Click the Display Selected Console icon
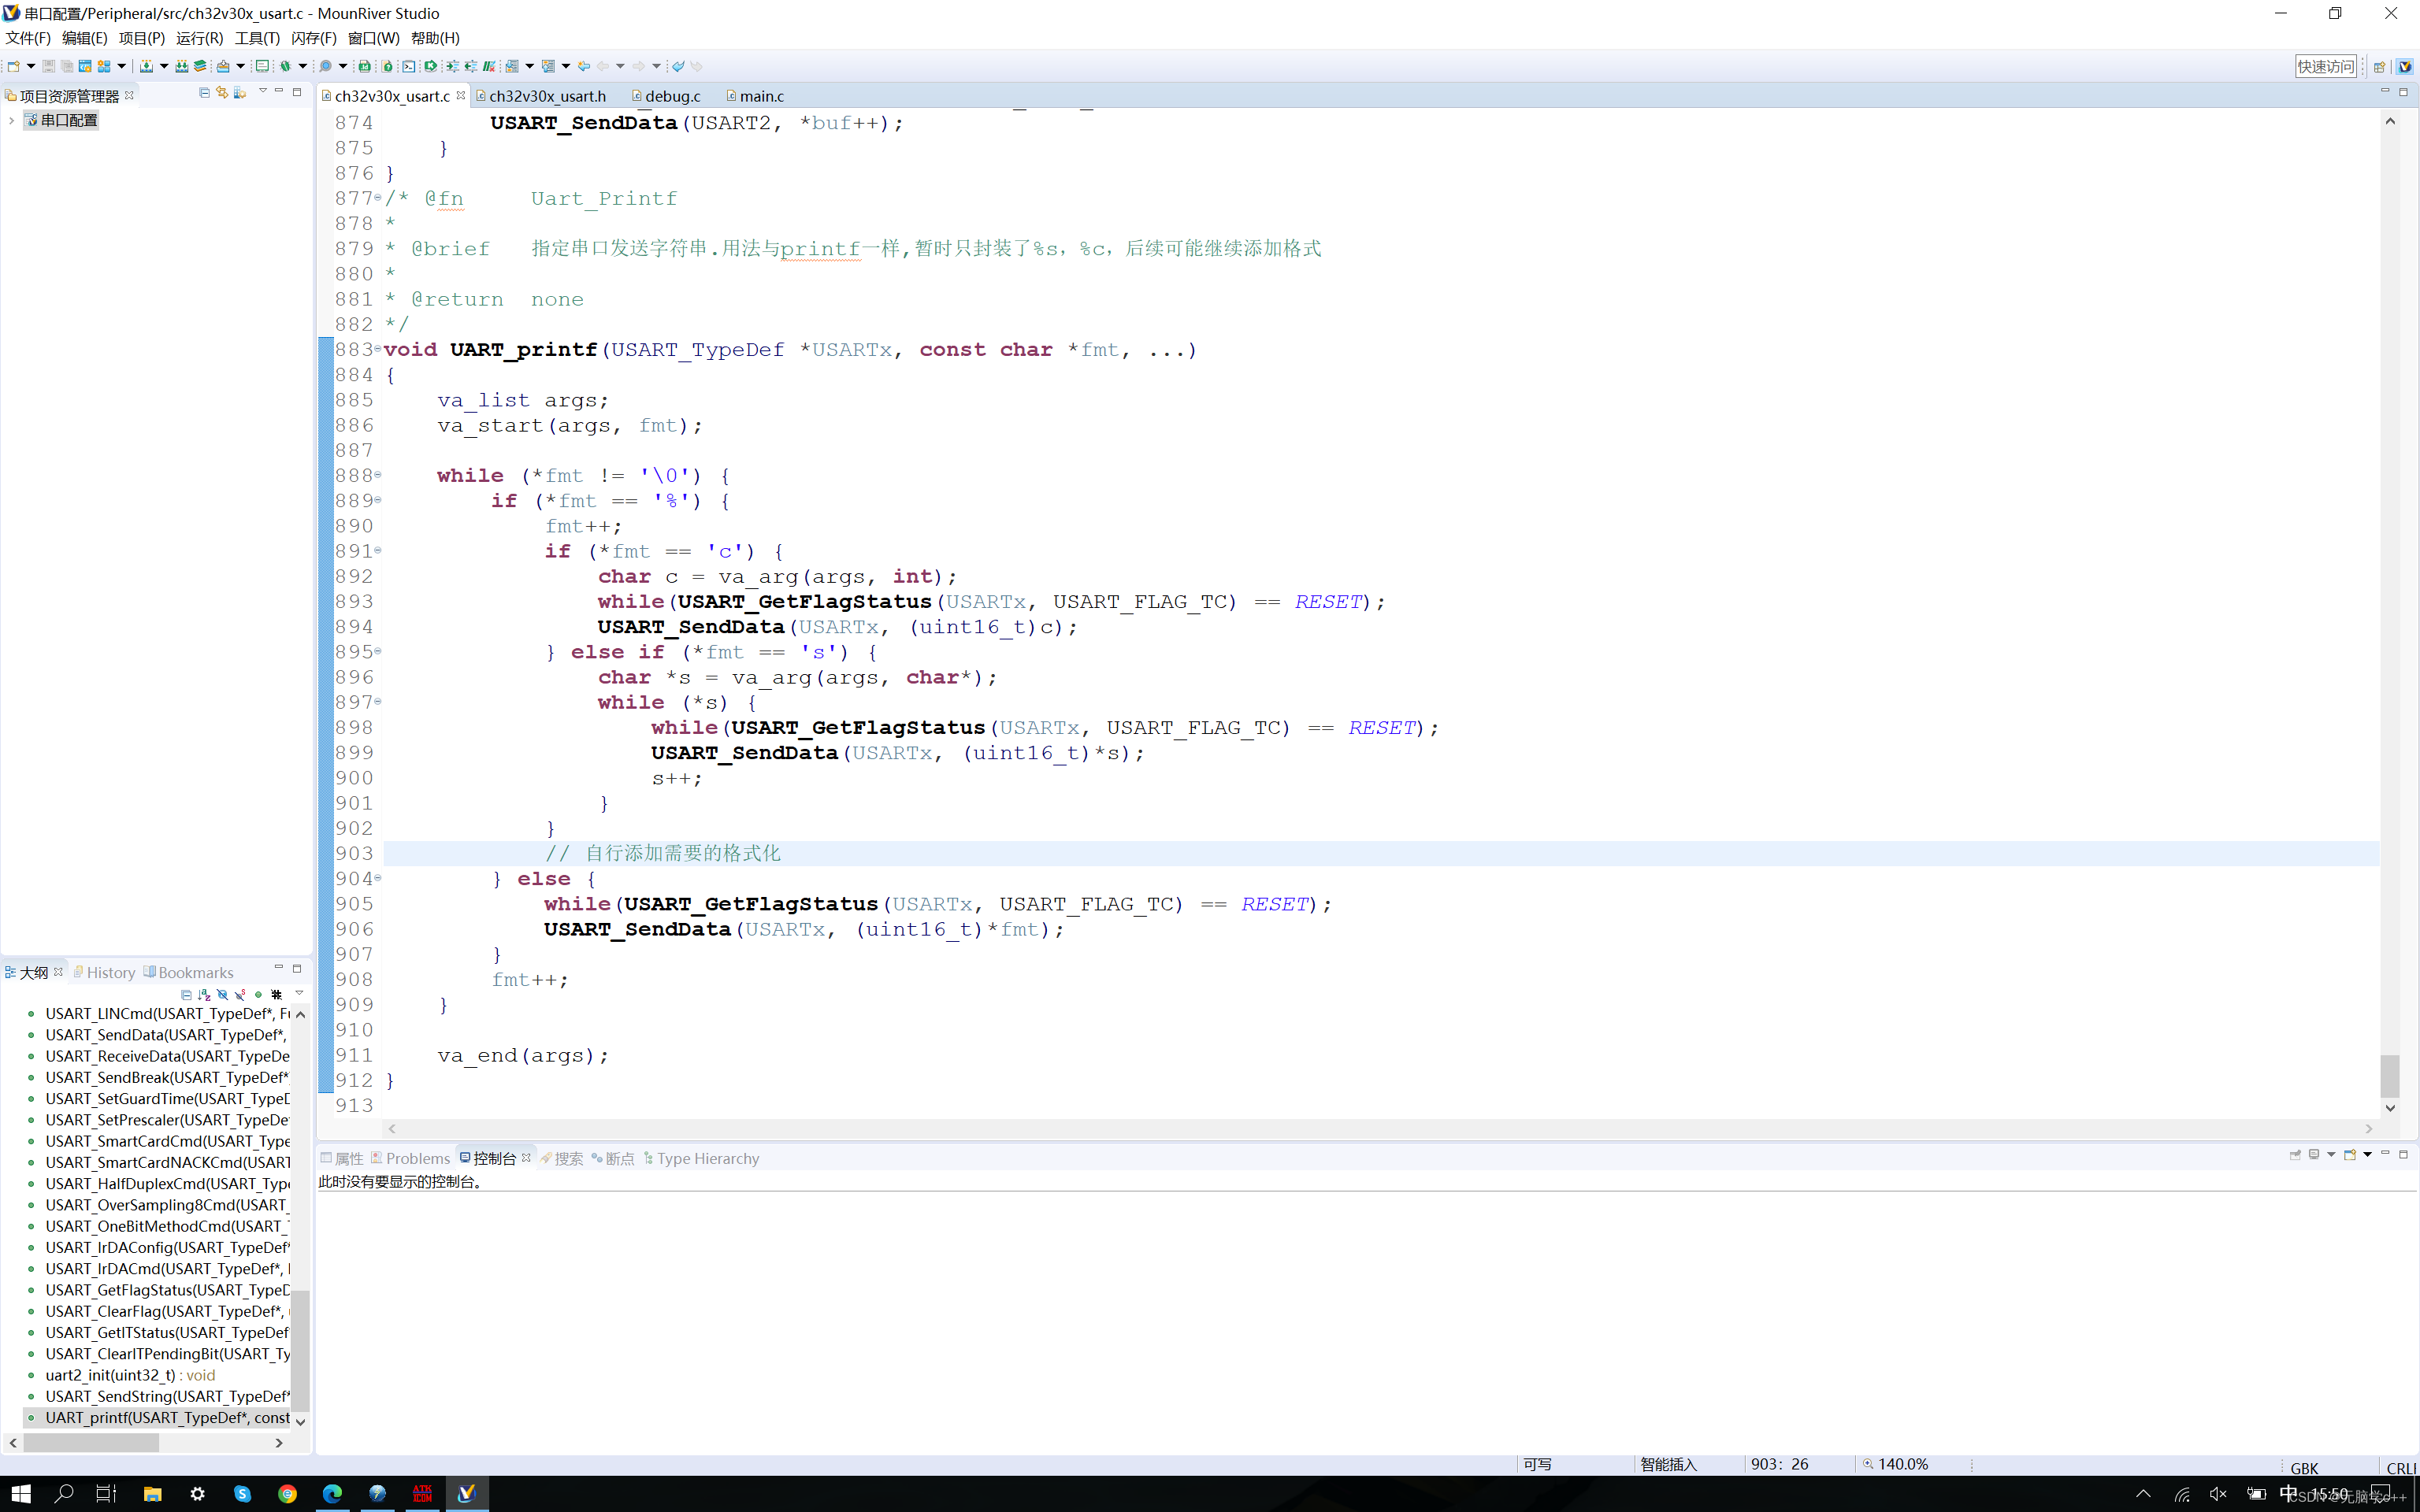 click(2314, 1155)
